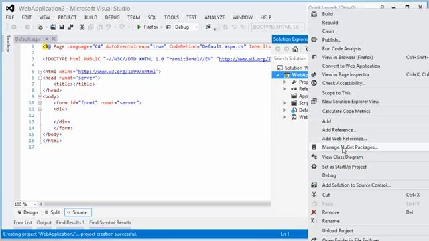Open the Debug configuration dropdown
This screenshot has height=241, width=429.
196,27
